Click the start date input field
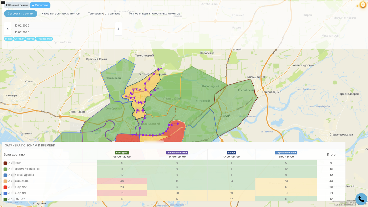This screenshot has height=207, width=368. (37, 25)
